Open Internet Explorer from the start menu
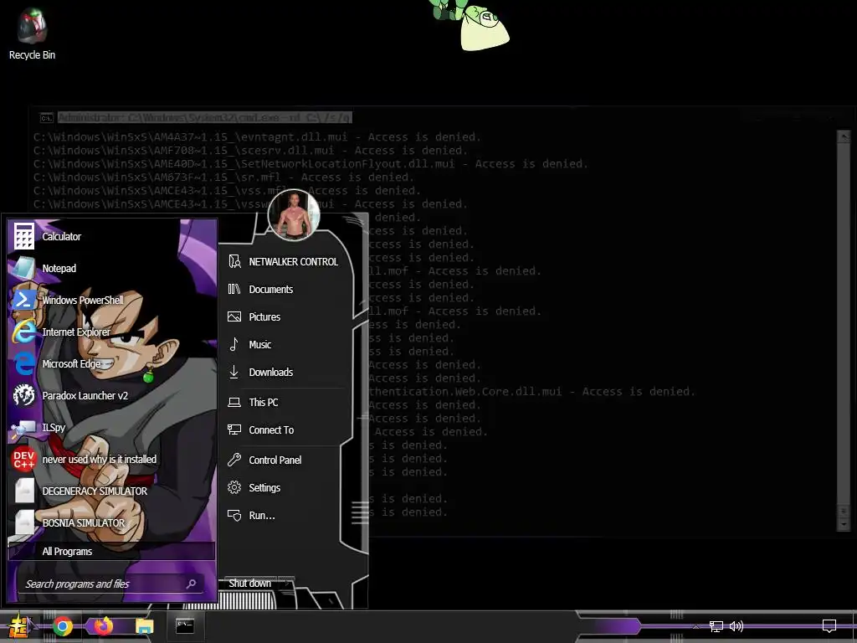The width and height of the screenshot is (857, 643). point(112,332)
